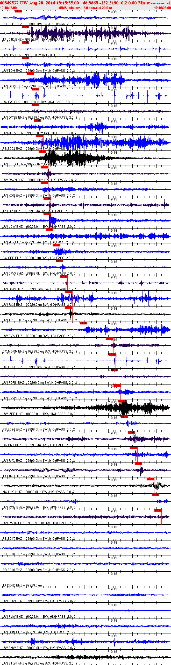
Task: Select the red pick marker on UO.IRO trace
Action: 35,89
